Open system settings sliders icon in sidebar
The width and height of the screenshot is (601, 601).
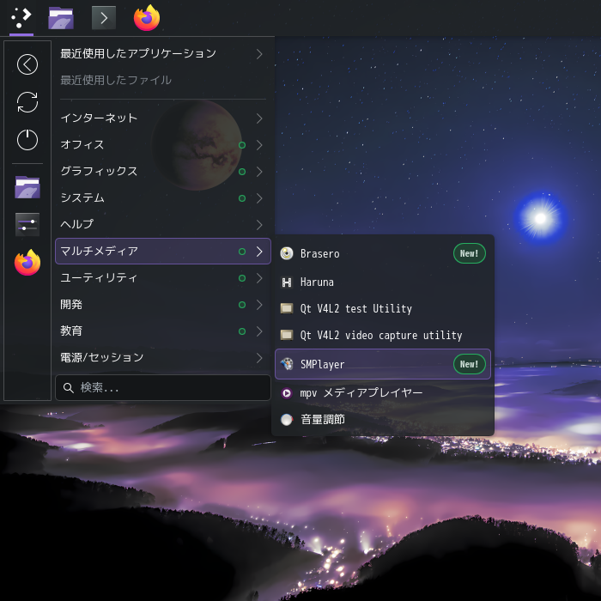tap(27, 225)
